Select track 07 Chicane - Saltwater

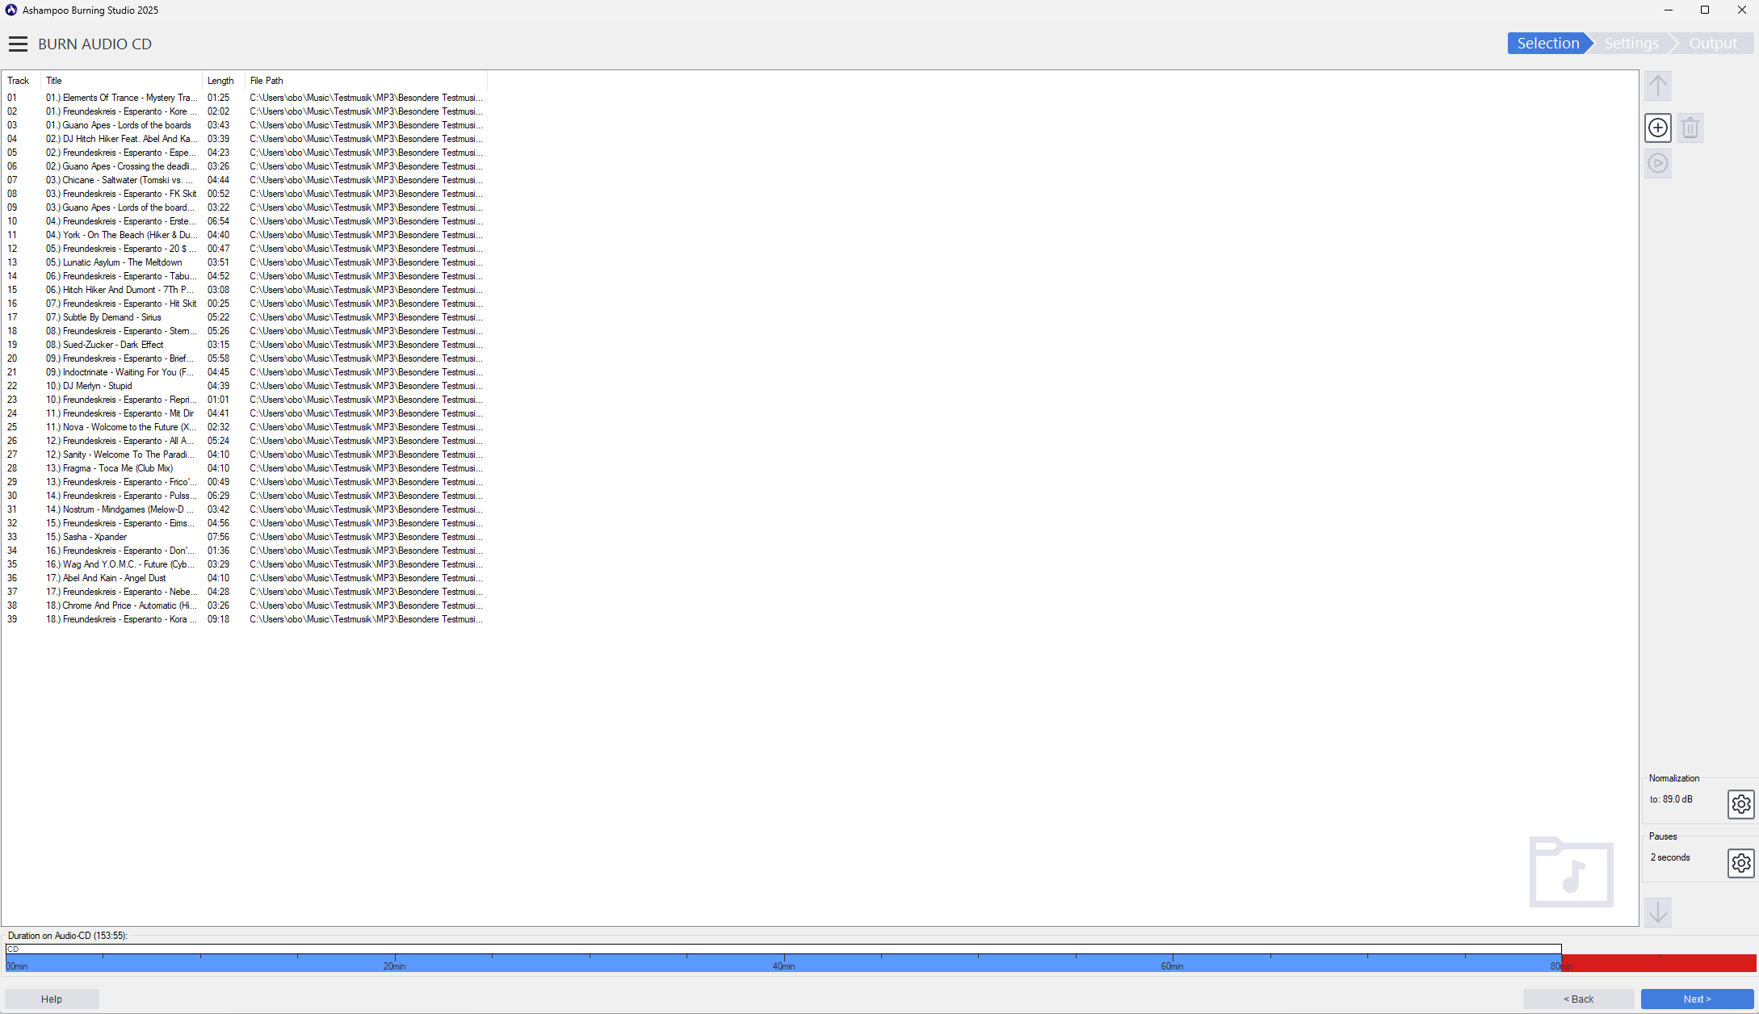244,180
